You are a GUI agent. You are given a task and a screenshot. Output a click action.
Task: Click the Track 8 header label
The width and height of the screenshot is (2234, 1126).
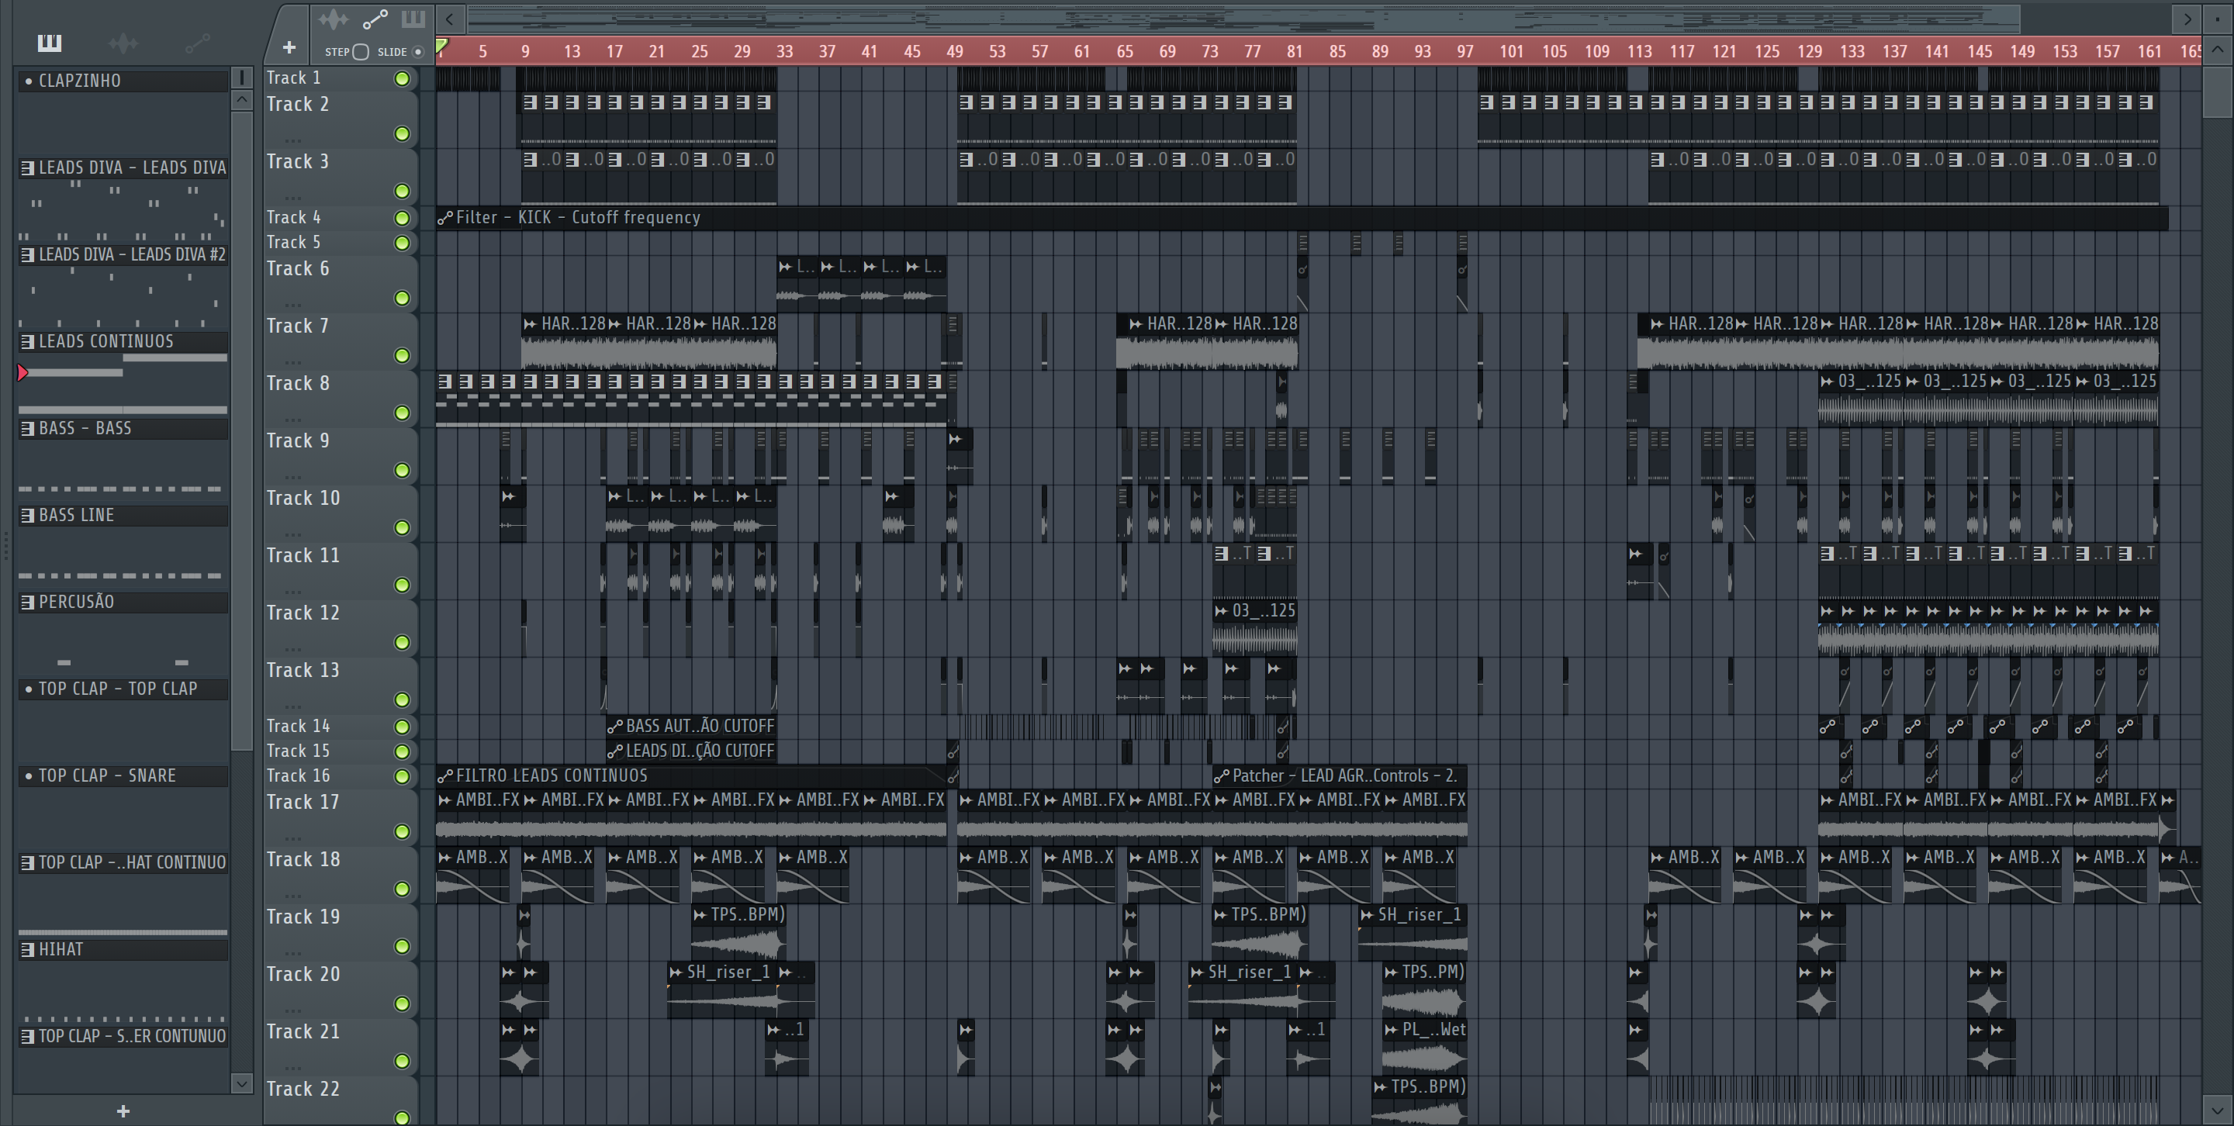click(297, 383)
